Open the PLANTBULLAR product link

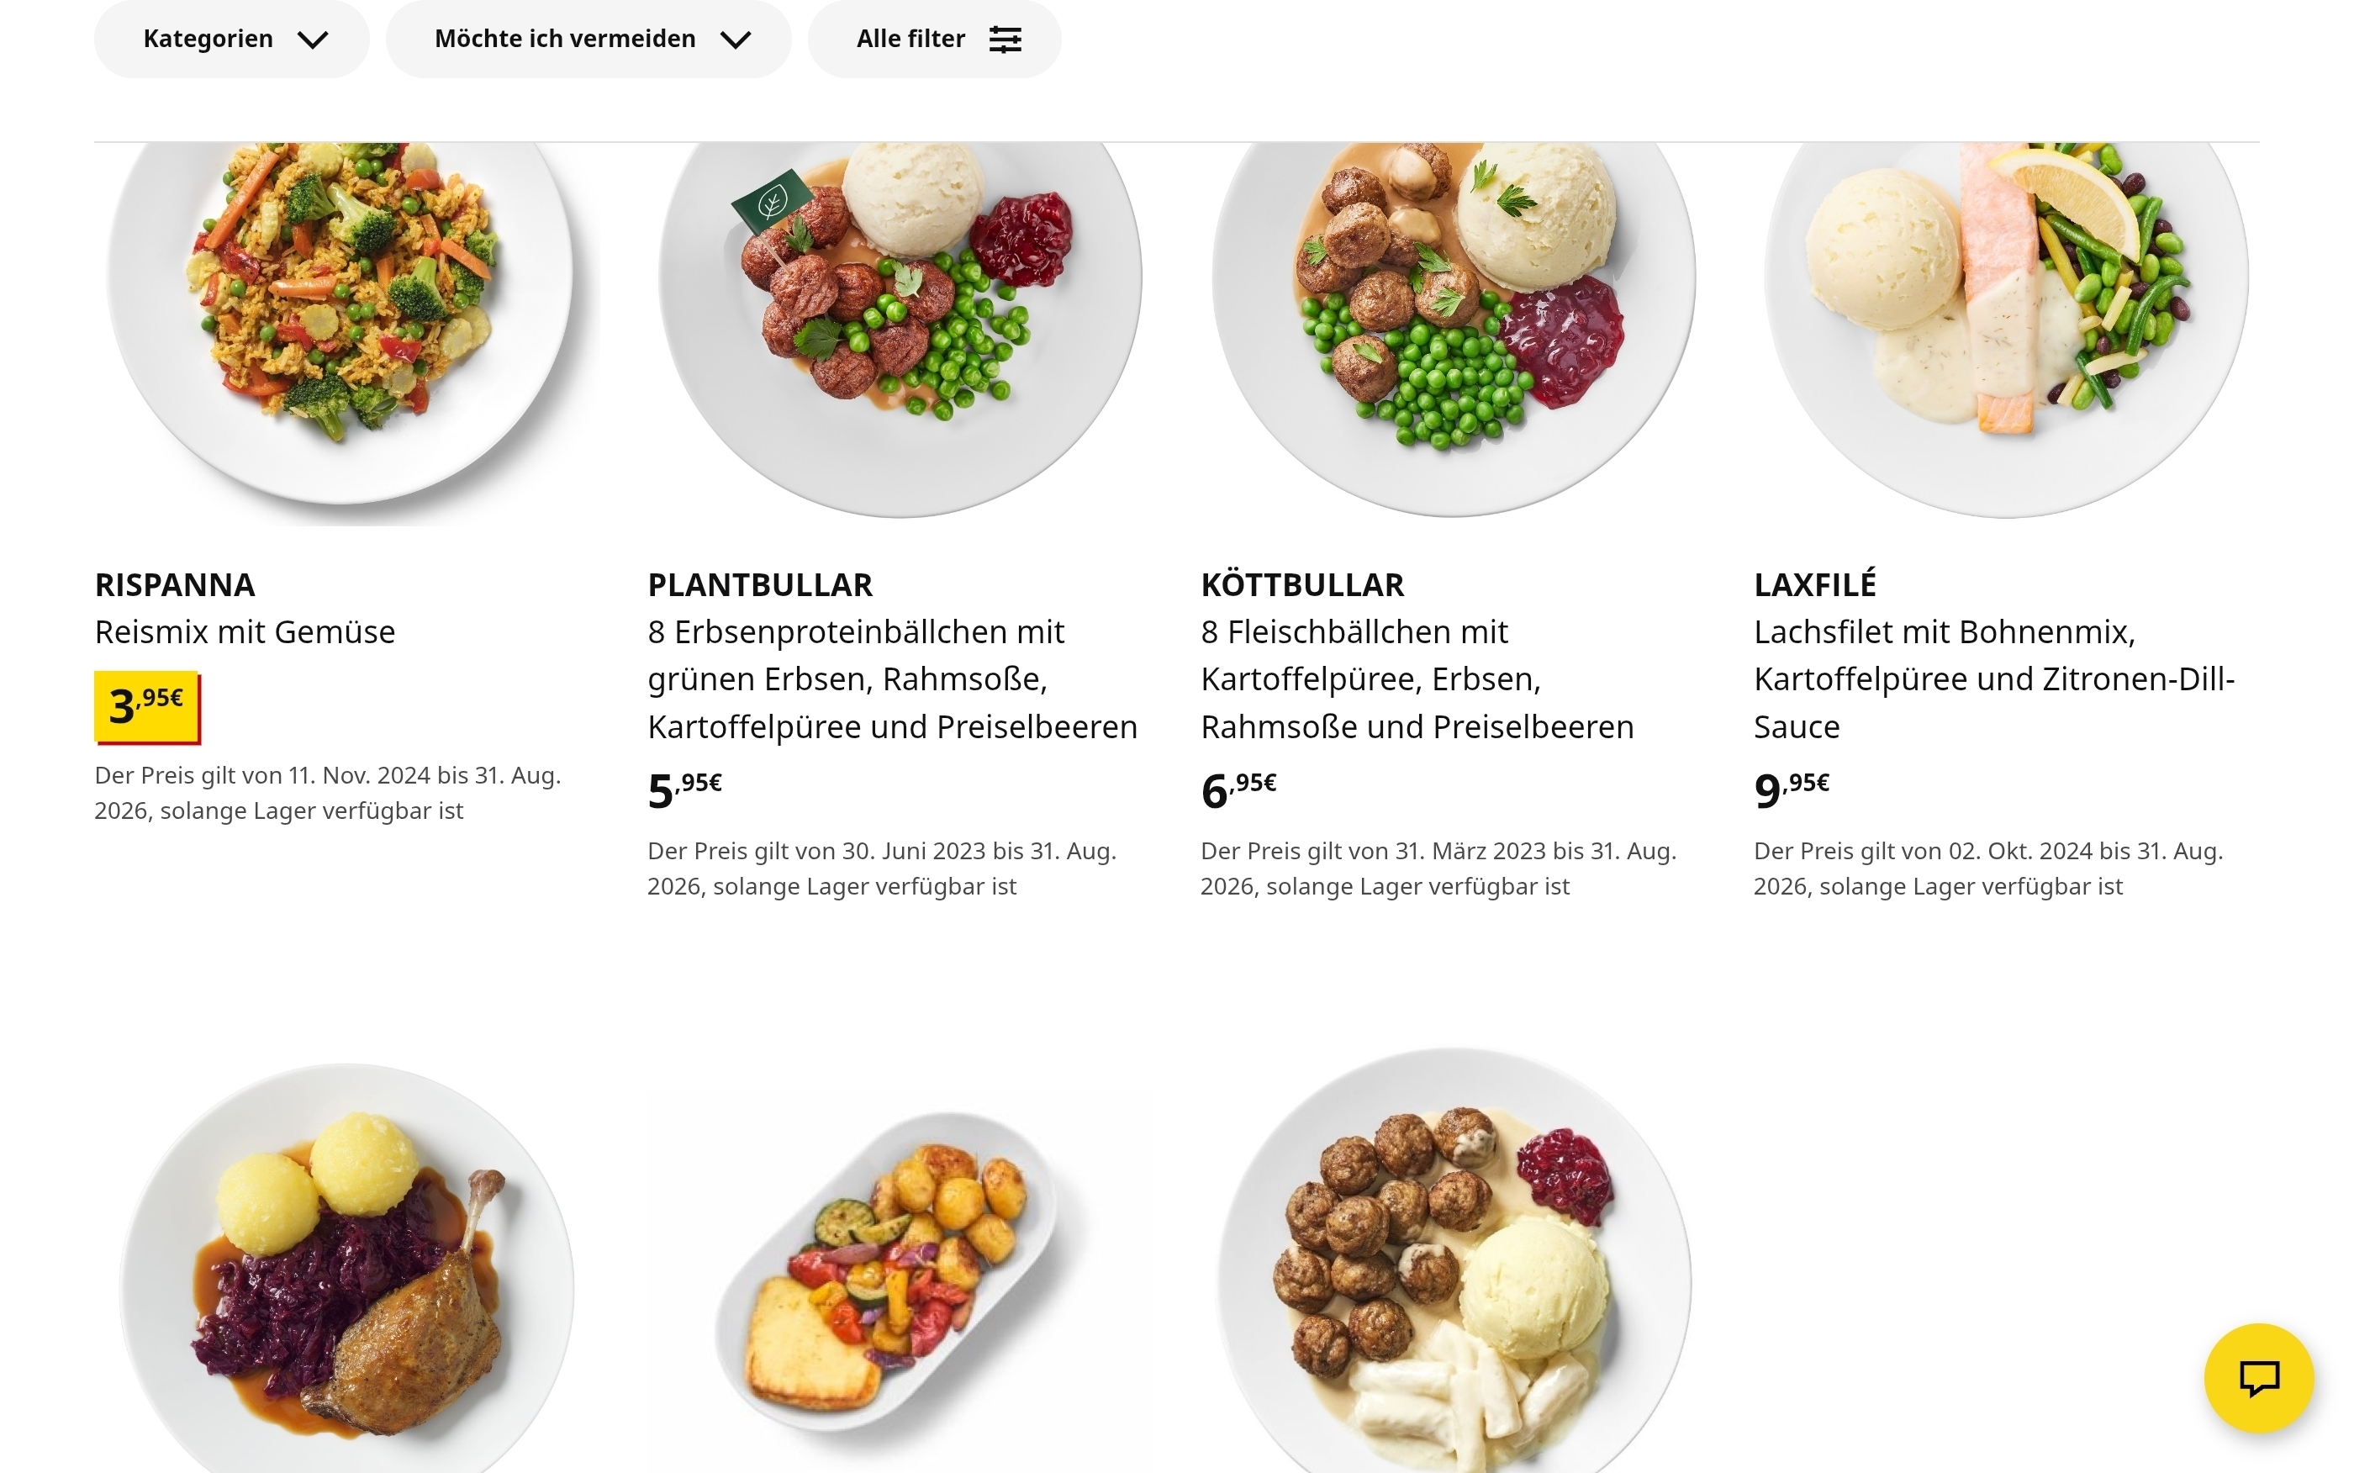[760, 584]
